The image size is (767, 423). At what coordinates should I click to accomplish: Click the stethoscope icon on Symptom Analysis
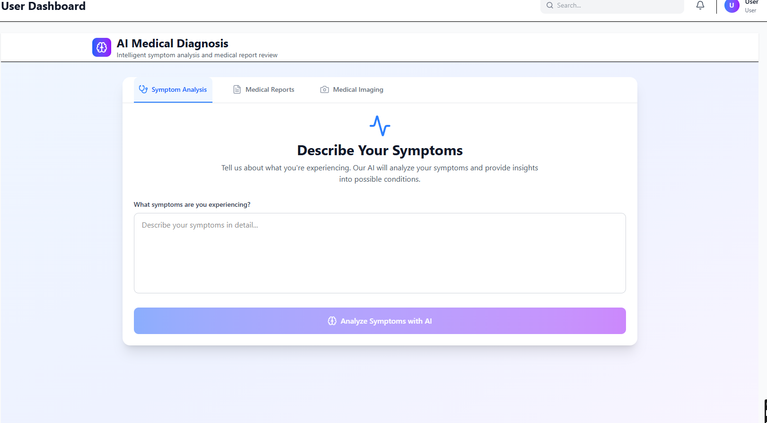click(143, 89)
